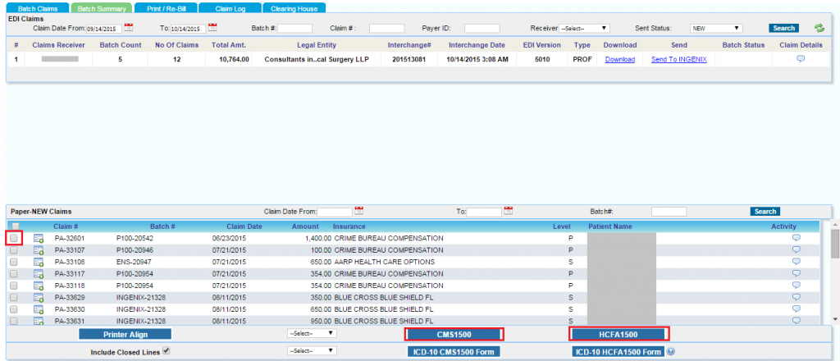840x361 pixels.
Task: Open claim form icon for PA-33108
Action: tap(39, 262)
